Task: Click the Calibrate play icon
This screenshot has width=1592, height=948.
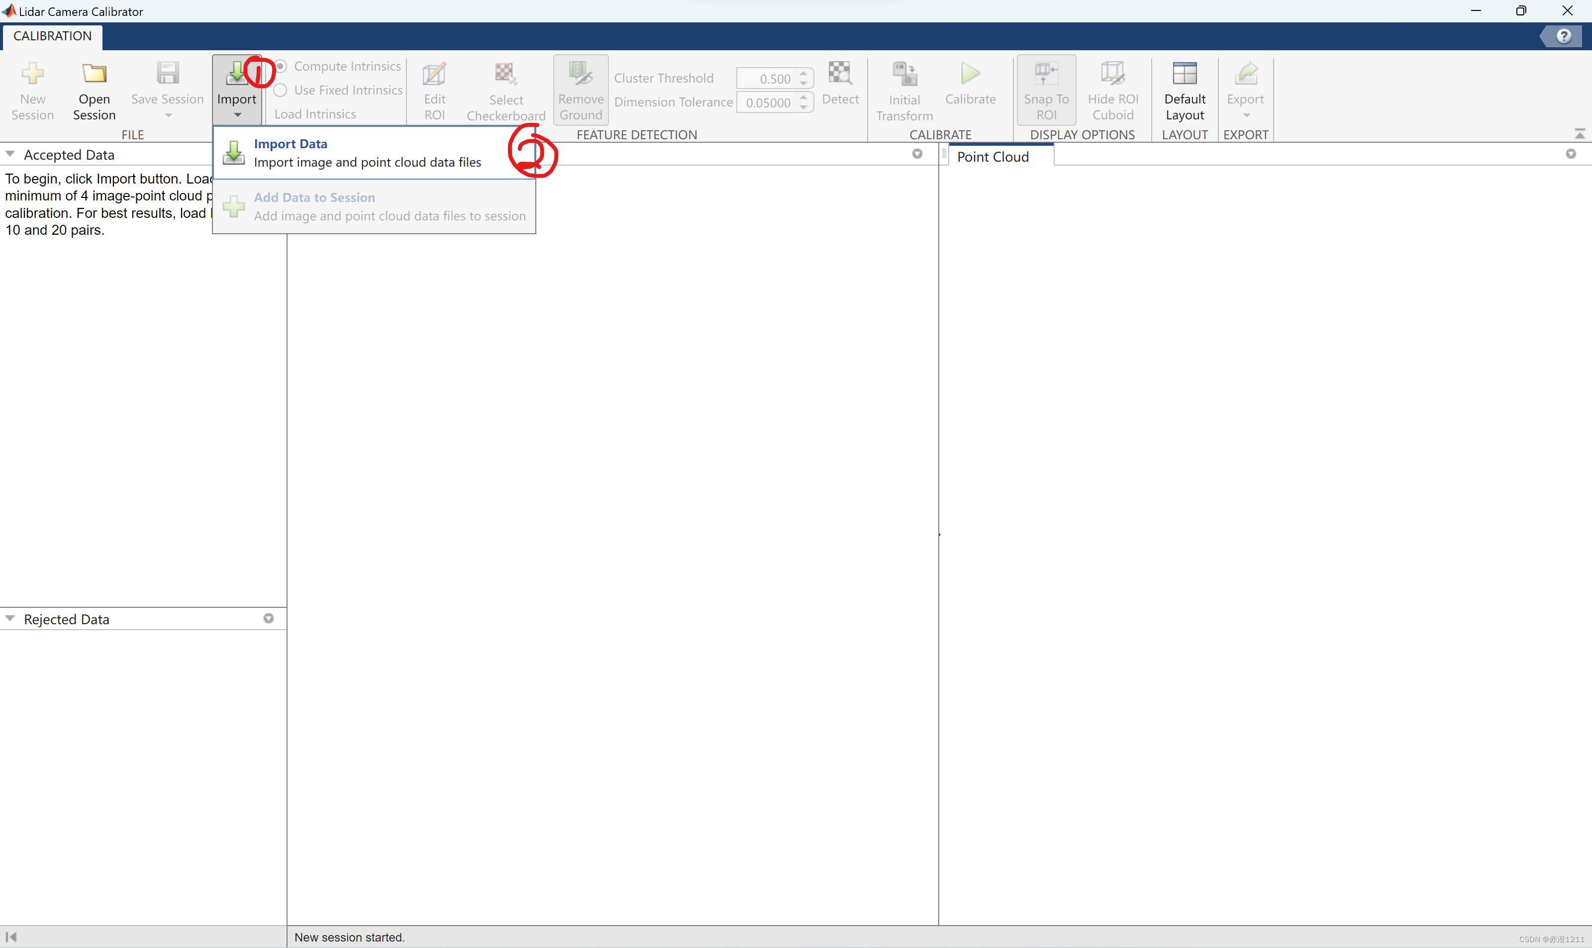Action: click(x=970, y=74)
